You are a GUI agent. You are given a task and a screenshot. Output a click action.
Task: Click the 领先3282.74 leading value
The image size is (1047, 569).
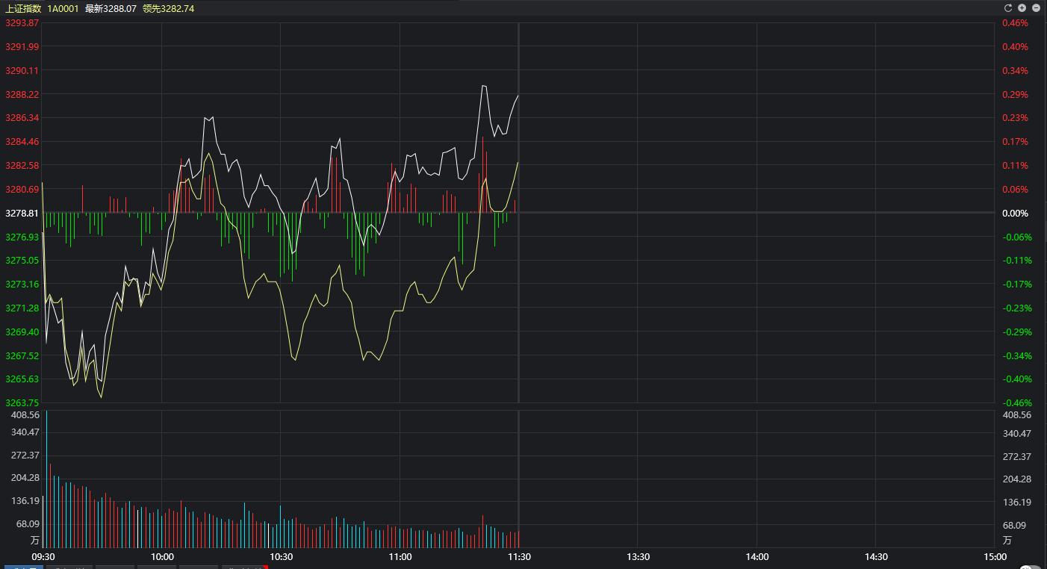click(x=168, y=9)
